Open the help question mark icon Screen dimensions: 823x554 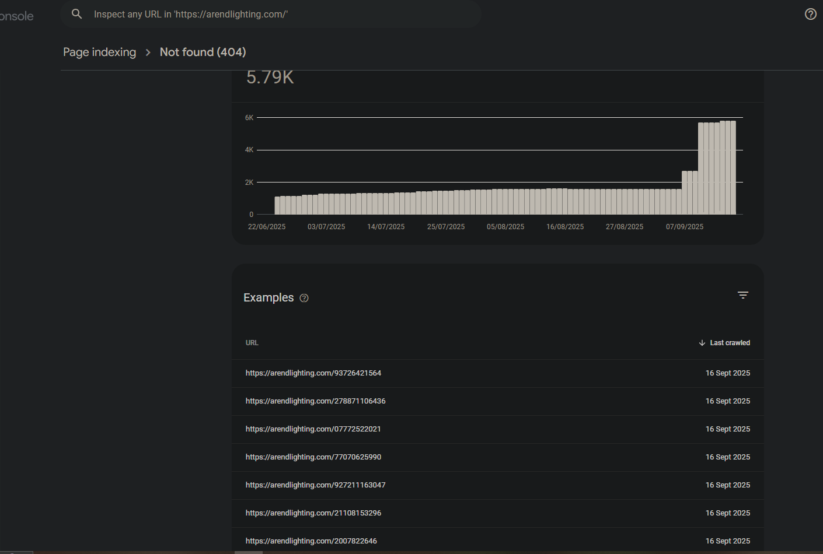point(810,14)
